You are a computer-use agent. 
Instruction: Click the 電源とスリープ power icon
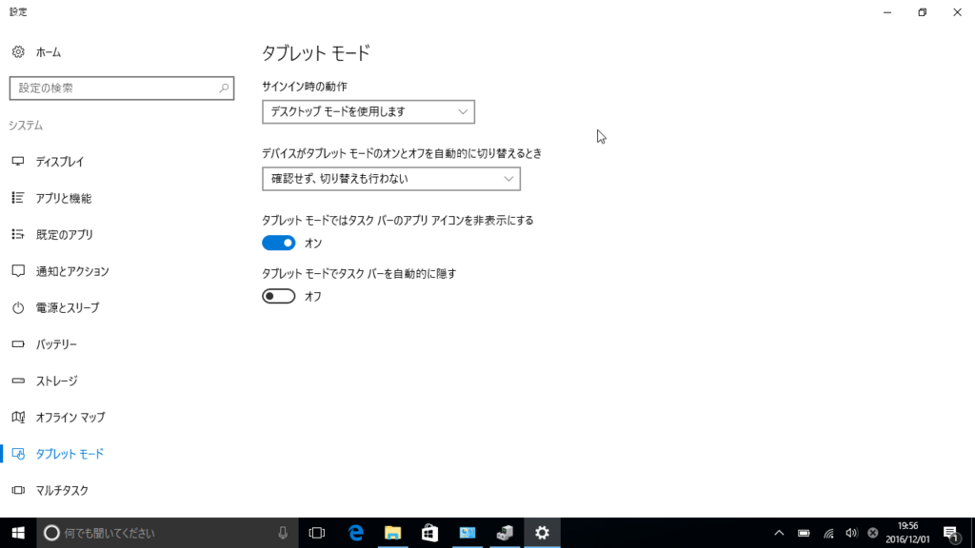coord(18,307)
